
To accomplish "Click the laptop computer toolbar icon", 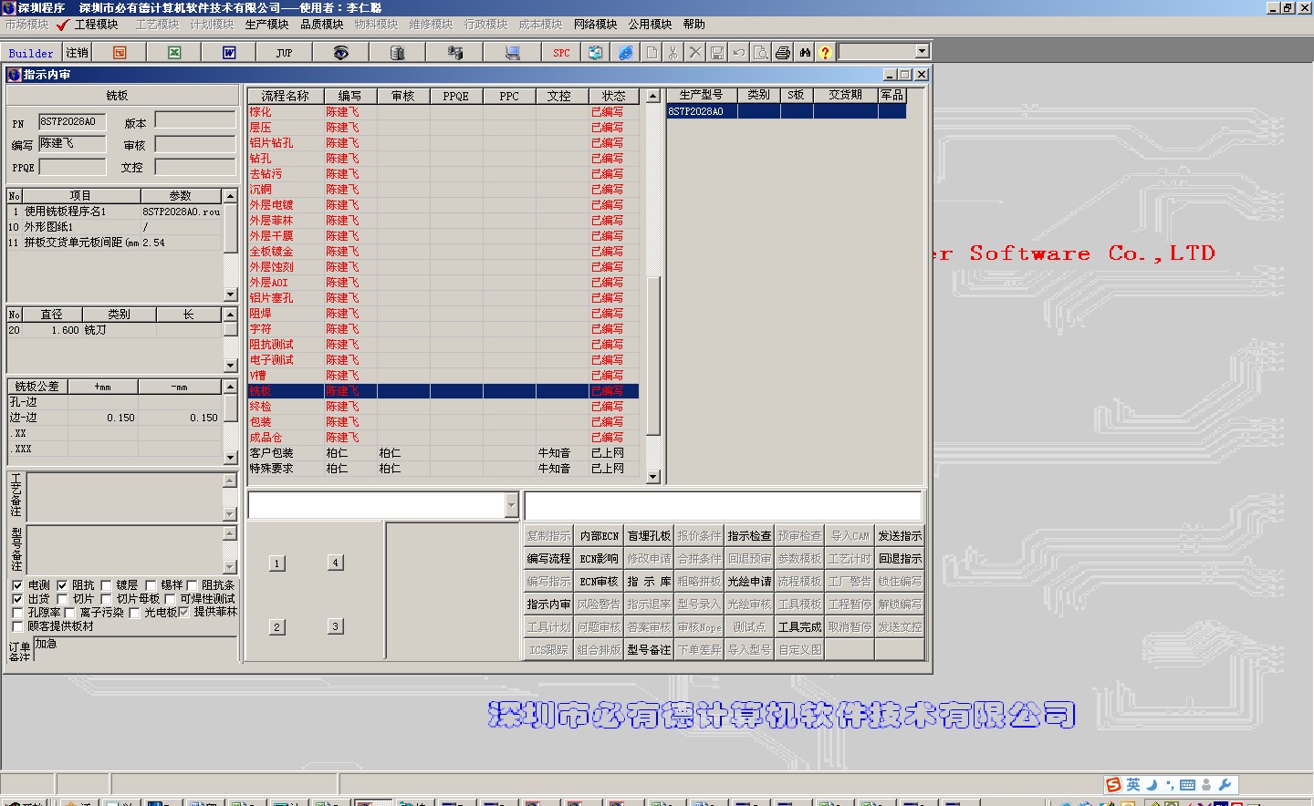I will pos(512,53).
